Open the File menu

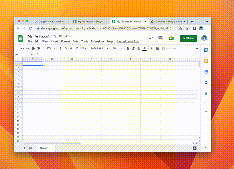tap(30, 41)
